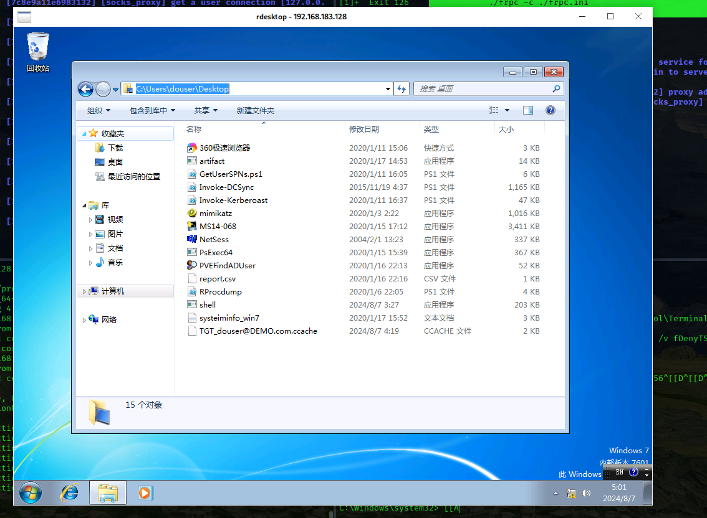Click the volume speaker tray icon

click(586, 494)
